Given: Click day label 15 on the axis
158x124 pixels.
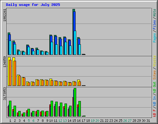Looking at the screenshot, I should [74, 121].
